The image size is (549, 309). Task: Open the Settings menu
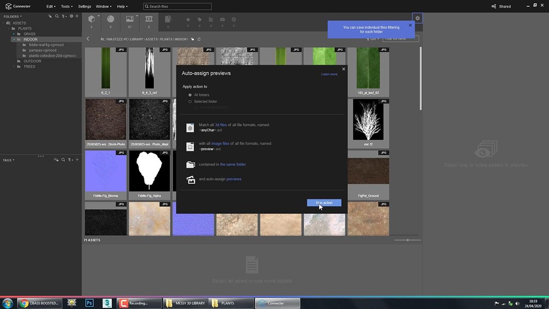pos(85,6)
